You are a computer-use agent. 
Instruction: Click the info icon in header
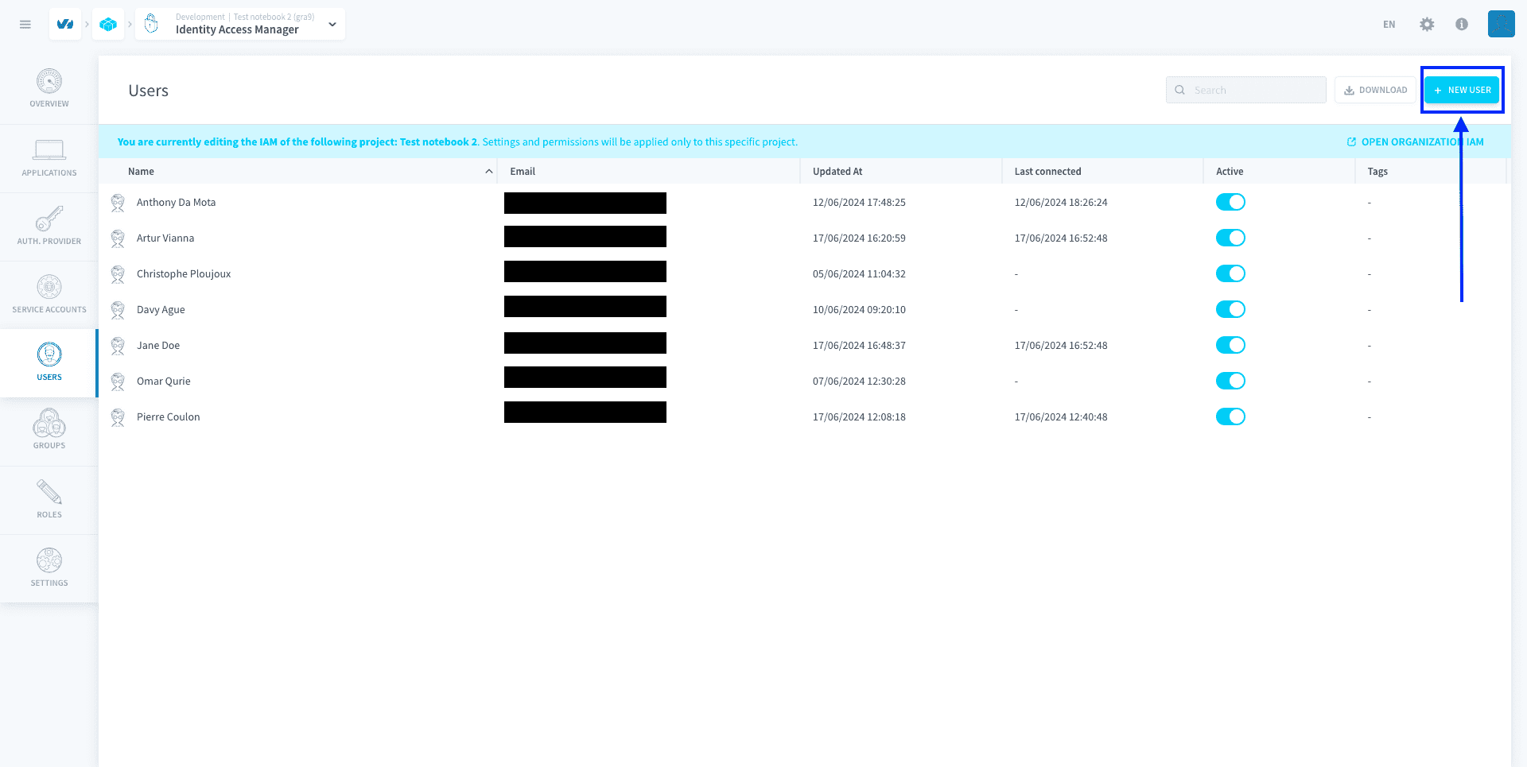1462,25
